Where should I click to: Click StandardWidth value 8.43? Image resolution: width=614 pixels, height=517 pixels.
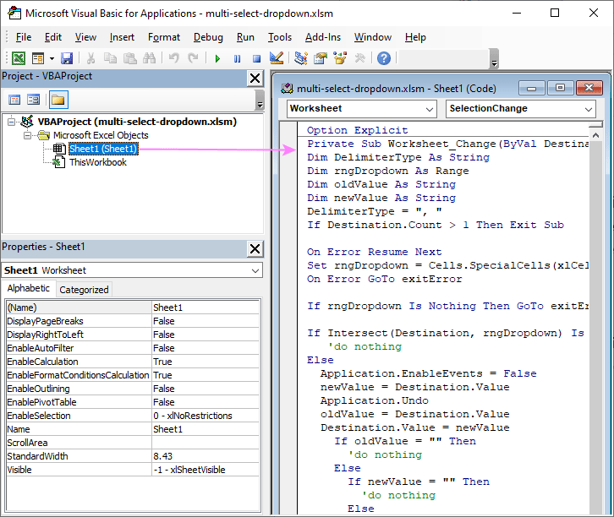(x=206, y=456)
